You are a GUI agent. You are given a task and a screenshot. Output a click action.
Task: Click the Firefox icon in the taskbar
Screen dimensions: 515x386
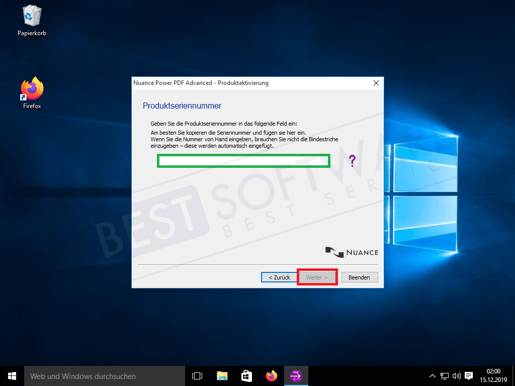[272, 376]
